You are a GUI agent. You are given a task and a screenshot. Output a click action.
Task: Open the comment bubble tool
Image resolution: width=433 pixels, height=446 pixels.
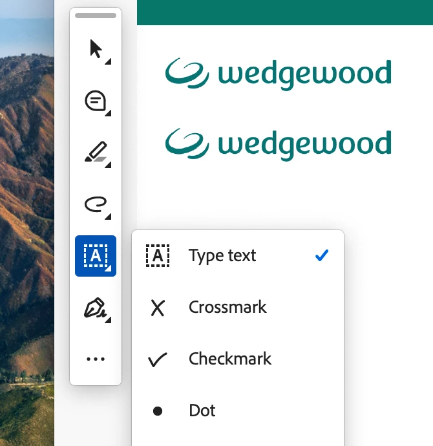click(x=96, y=101)
